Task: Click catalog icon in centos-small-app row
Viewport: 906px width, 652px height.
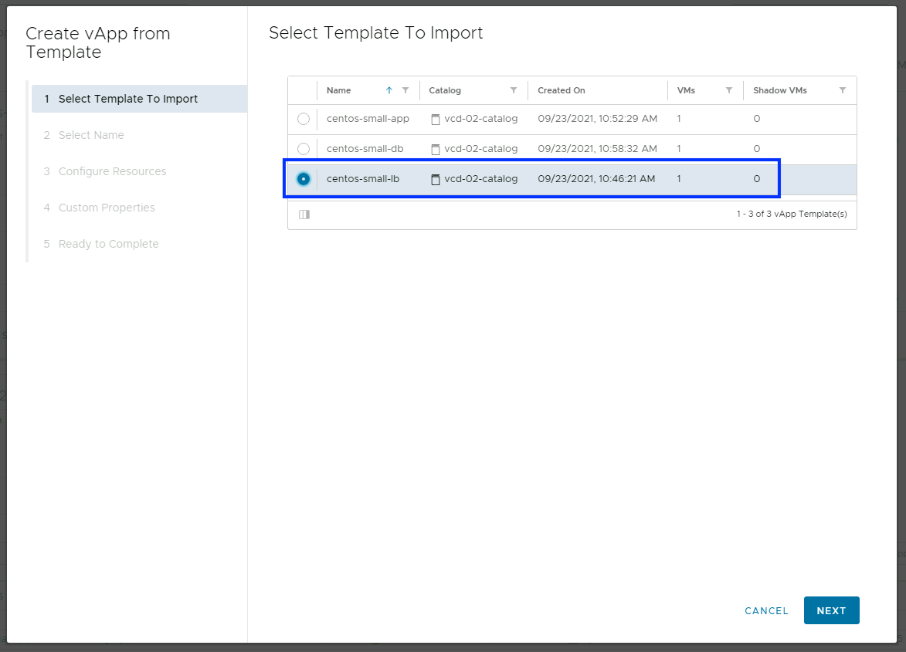Action: pyautogui.click(x=436, y=120)
